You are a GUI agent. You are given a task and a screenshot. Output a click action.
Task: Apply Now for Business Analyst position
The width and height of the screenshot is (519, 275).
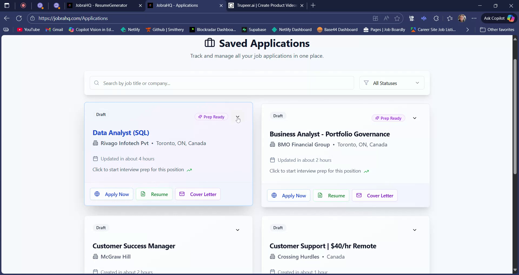pyautogui.click(x=288, y=195)
